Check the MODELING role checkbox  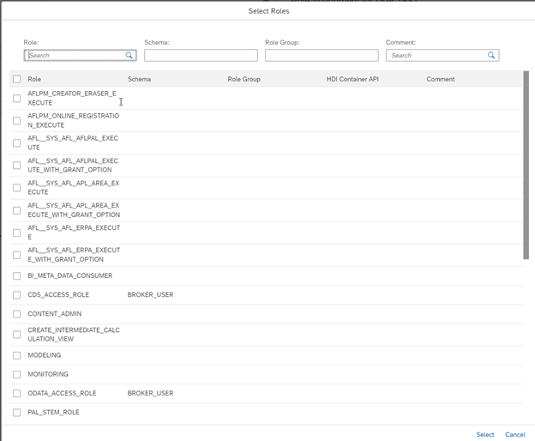(17, 355)
